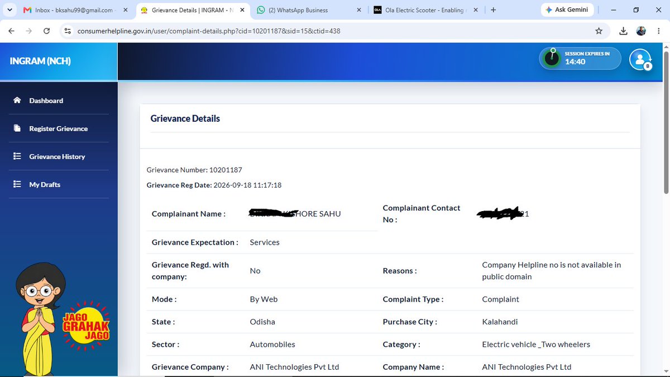Click the browser forward arrow
Image resolution: width=670 pixels, height=377 pixels.
(28, 31)
